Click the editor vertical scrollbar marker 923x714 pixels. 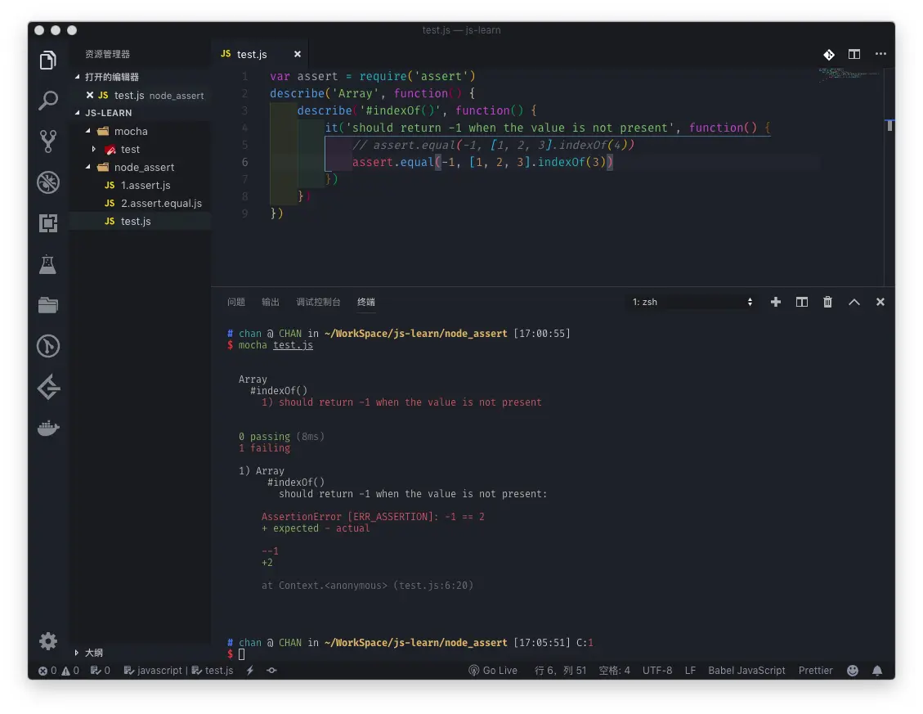click(889, 125)
